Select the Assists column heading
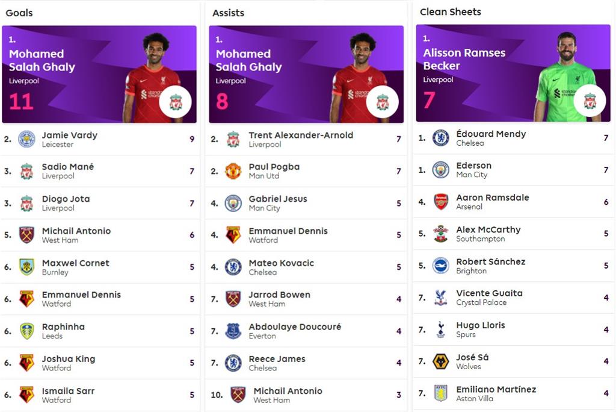This screenshot has height=412, width=616. 229,13
